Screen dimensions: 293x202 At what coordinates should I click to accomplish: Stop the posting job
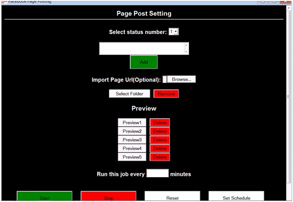pos(108,196)
